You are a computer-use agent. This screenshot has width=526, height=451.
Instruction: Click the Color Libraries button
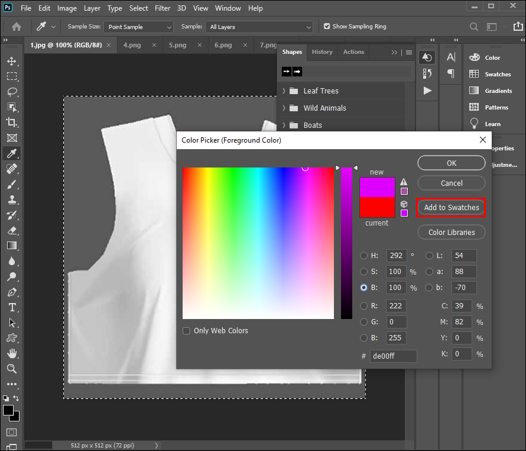point(451,232)
